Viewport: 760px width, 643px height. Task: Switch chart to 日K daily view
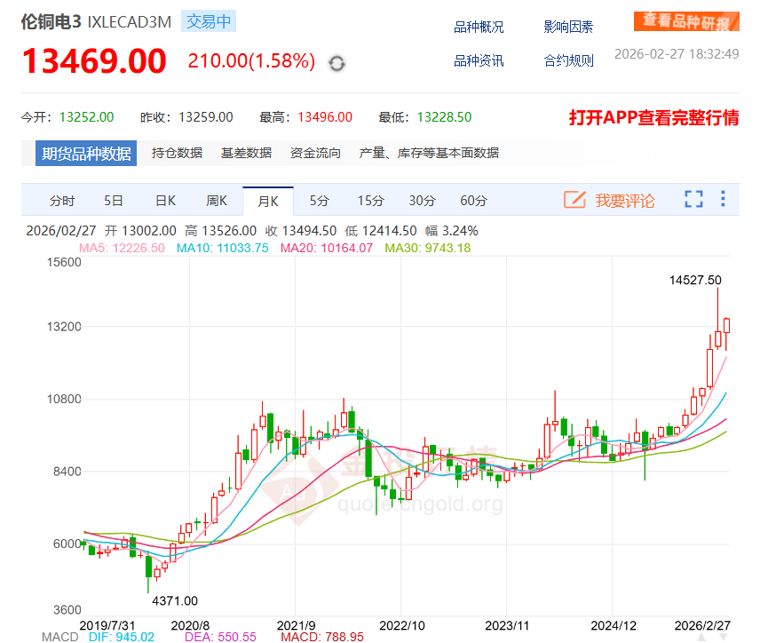164,201
